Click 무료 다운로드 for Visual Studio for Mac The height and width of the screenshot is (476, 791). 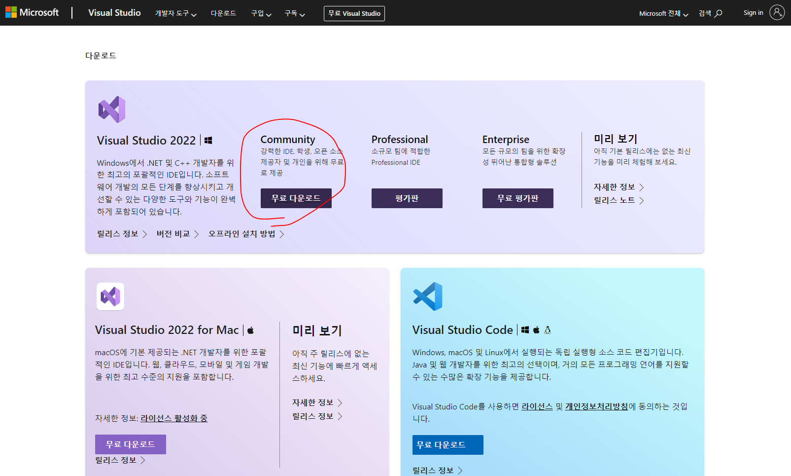131,444
